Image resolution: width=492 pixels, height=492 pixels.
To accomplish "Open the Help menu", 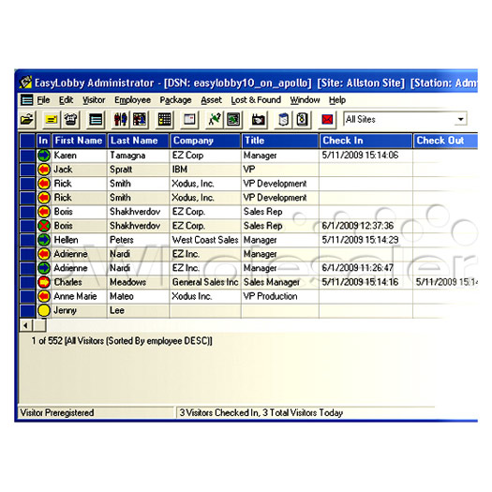I will pos(337,100).
